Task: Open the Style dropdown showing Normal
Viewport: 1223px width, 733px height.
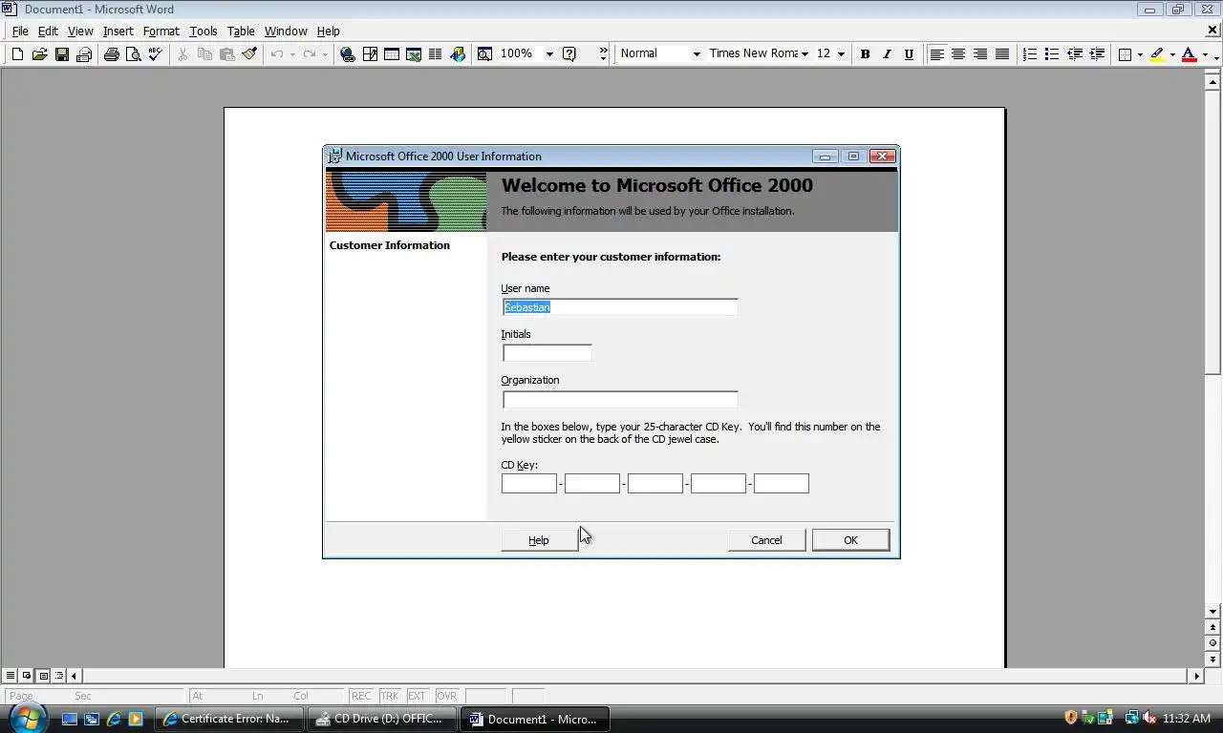Action: coord(697,54)
